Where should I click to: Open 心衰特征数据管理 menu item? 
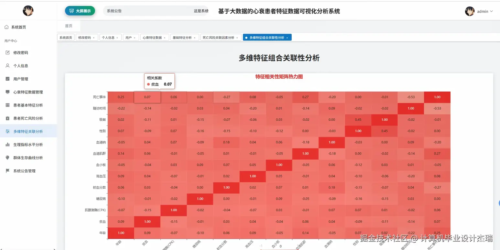pyautogui.click(x=28, y=92)
